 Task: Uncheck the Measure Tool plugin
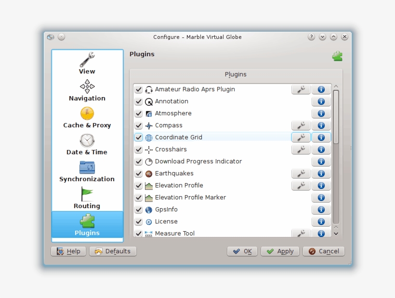pyautogui.click(x=138, y=233)
